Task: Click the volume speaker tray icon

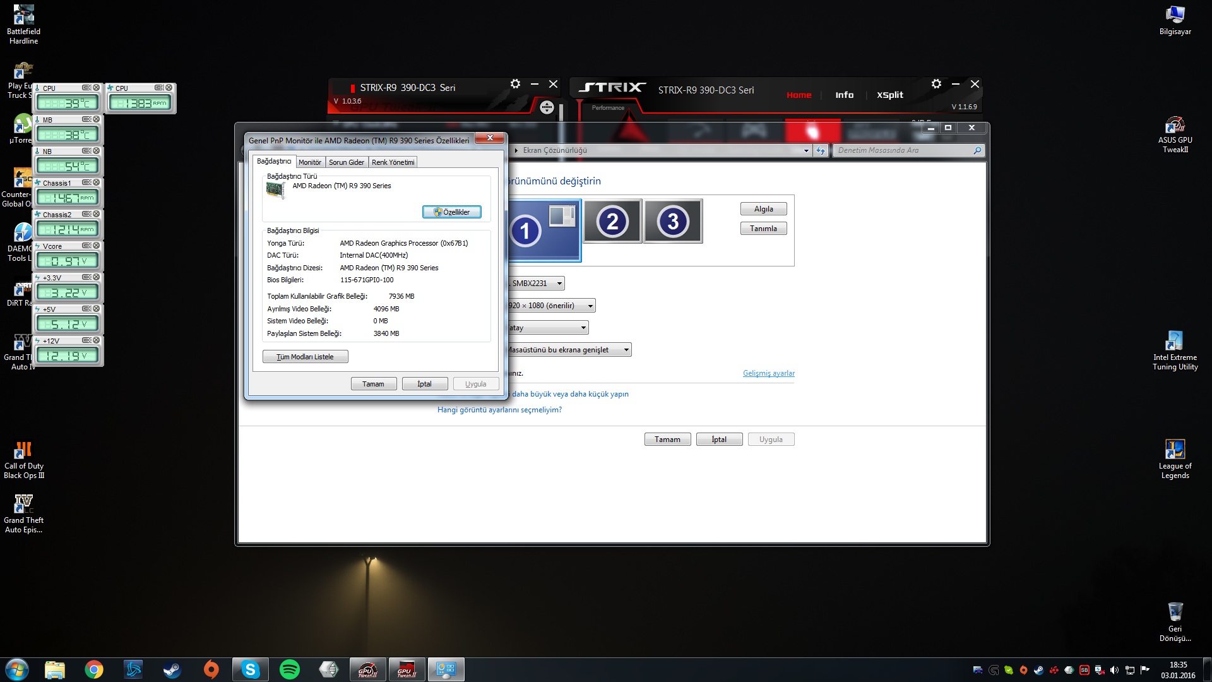Action: click(1114, 670)
